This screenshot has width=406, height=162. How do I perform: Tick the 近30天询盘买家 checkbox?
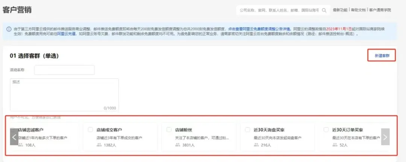point(248,129)
